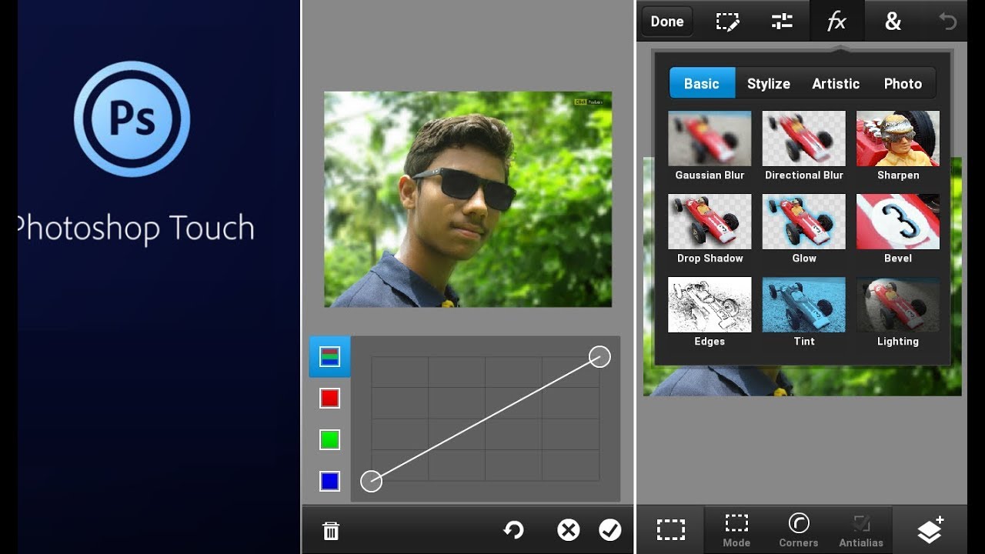Select the blue curves channel
The width and height of the screenshot is (985, 554).
tap(329, 481)
